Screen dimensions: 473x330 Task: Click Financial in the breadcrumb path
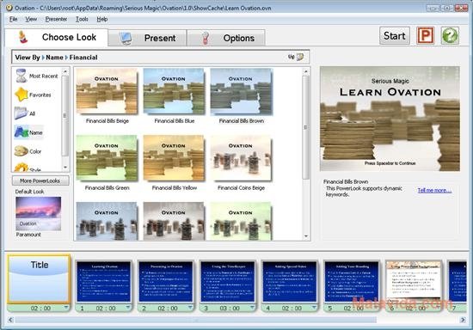[x=83, y=58]
